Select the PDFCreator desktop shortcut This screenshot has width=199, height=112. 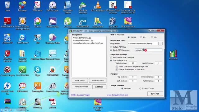pyautogui.click(x=37, y=6)
